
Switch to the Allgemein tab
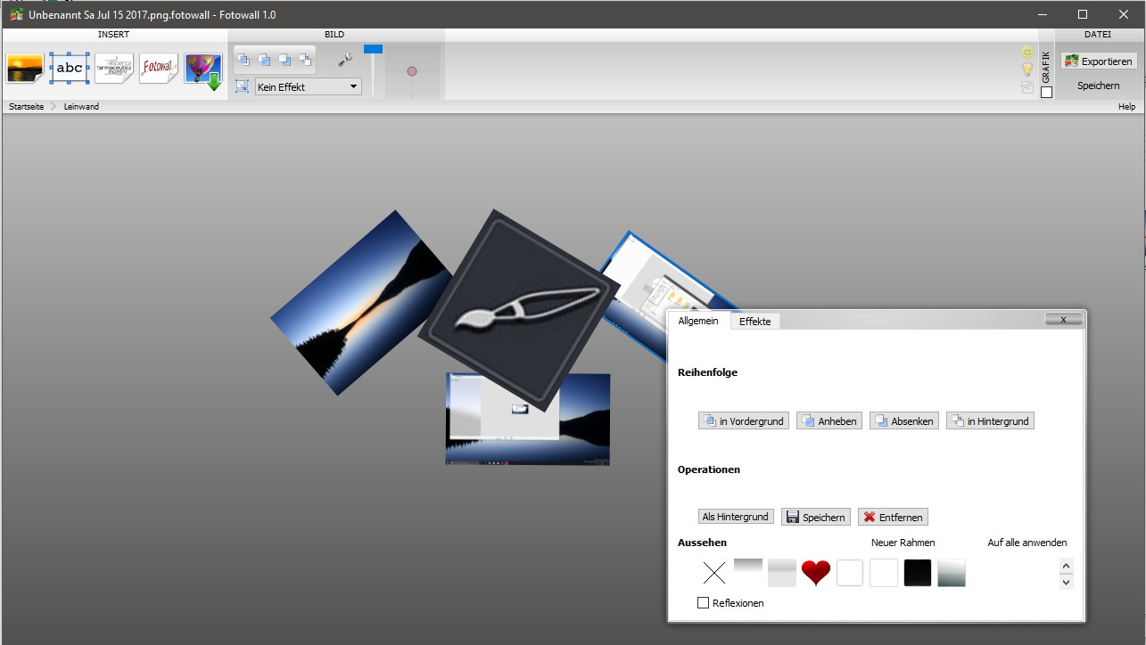click(x=698, y=321)
